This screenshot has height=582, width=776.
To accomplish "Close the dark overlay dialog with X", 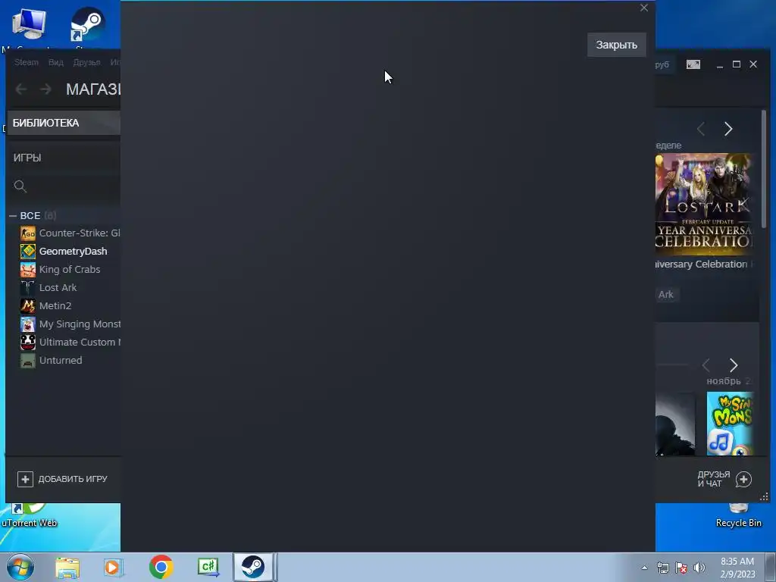I will [x=644, y=8].
